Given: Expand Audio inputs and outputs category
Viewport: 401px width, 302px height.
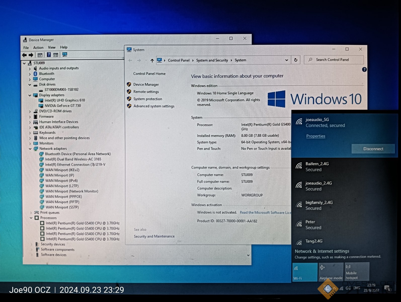Looking at the screenshot, I should (x=30, y=68).
